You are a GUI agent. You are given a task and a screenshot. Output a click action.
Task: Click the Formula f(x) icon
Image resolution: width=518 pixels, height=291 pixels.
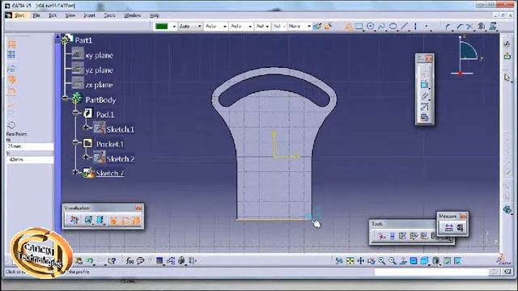(129, 261)
